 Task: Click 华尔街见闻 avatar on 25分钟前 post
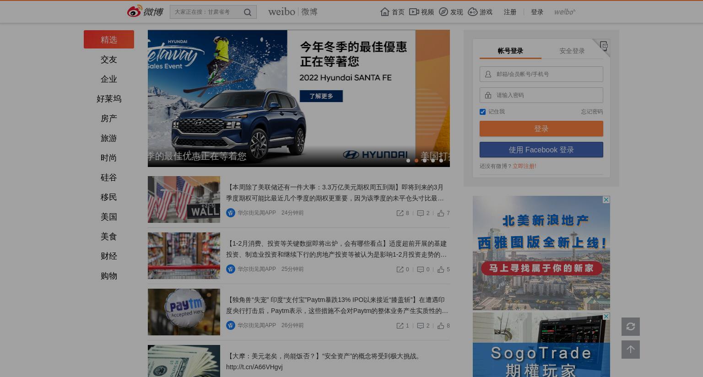point(231,269)
